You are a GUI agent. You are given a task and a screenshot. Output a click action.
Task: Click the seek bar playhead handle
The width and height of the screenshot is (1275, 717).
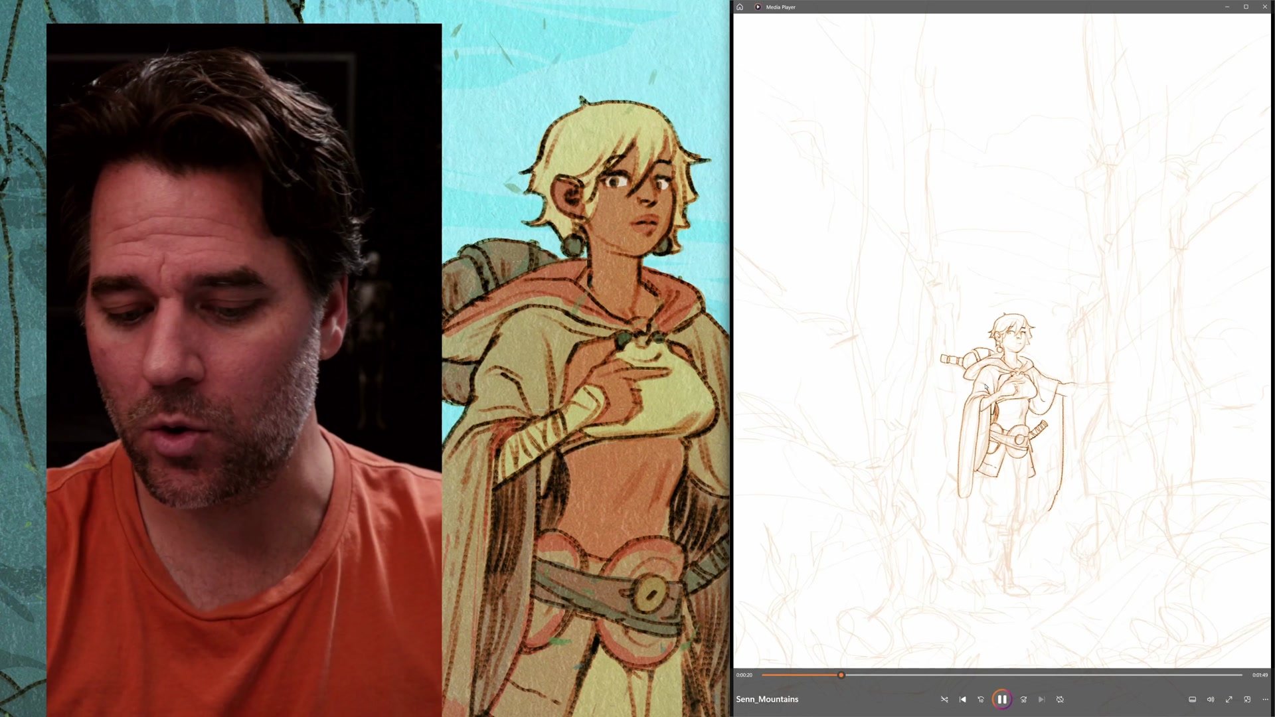[x=841, y=675]
